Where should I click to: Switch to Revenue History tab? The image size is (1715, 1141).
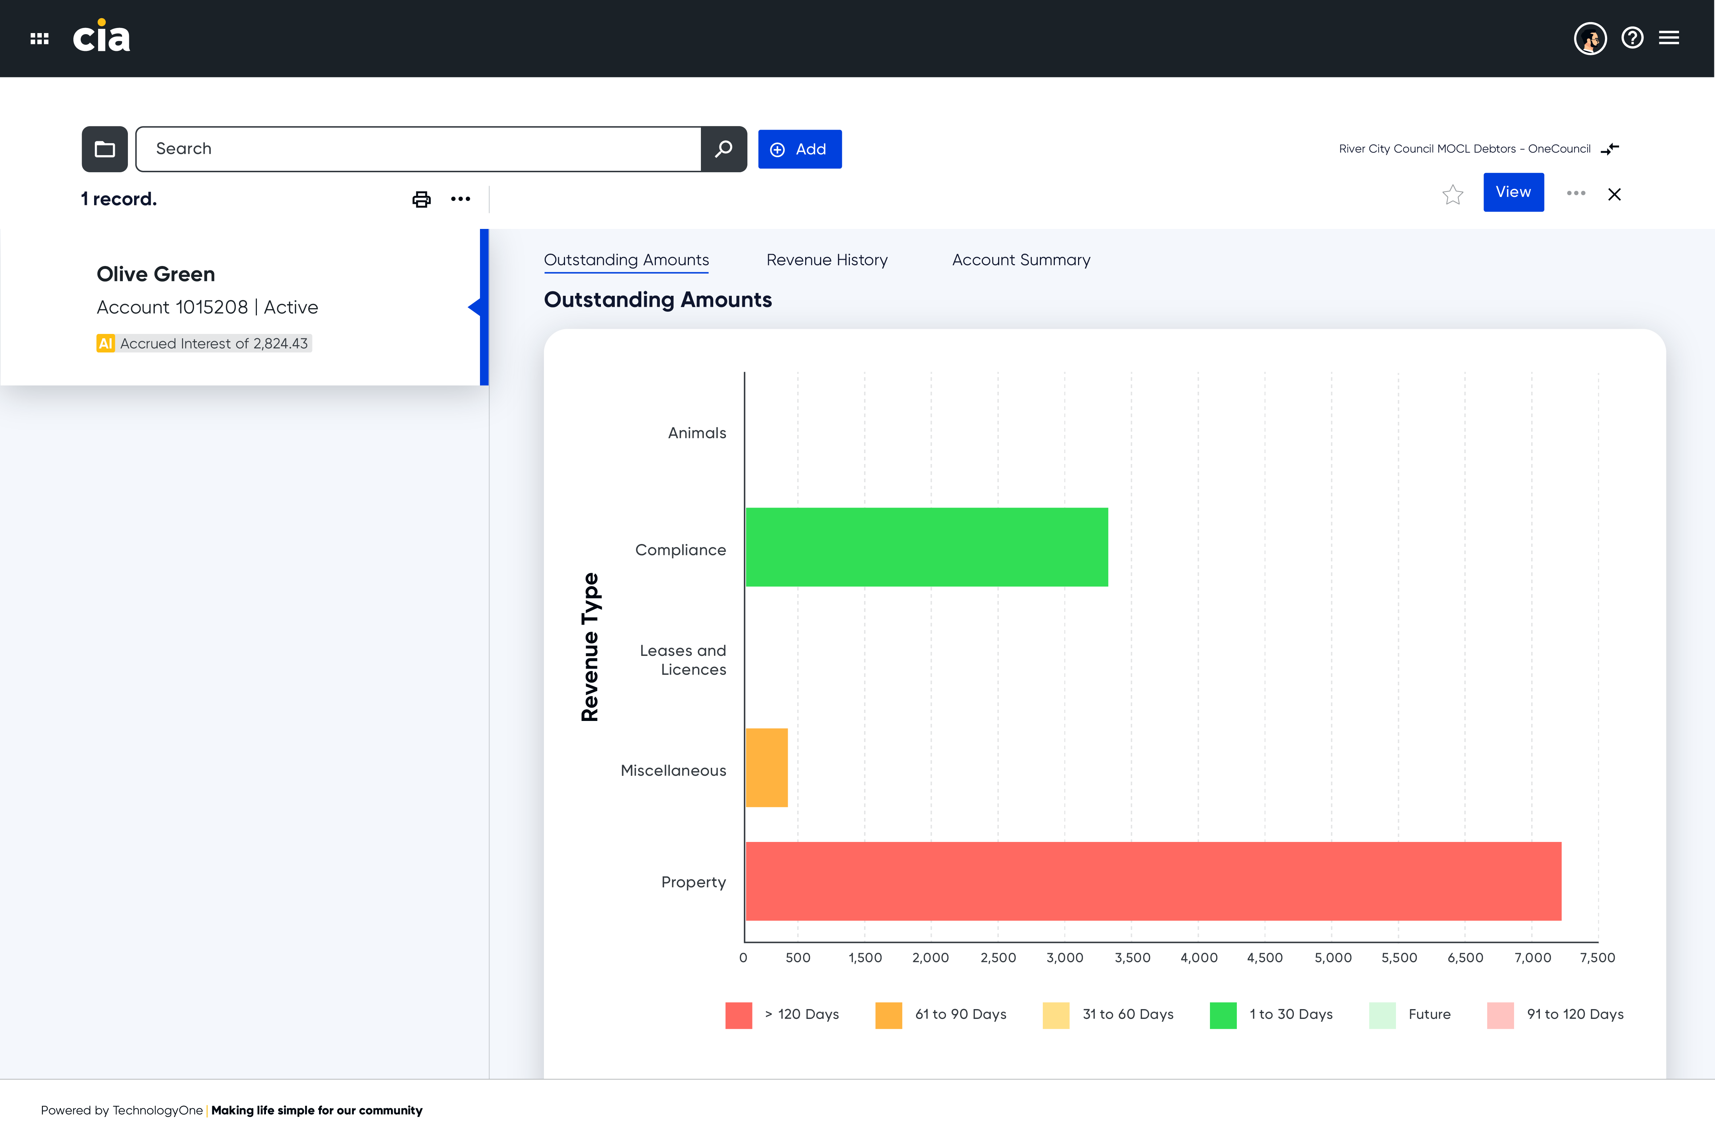pos(827,261)
